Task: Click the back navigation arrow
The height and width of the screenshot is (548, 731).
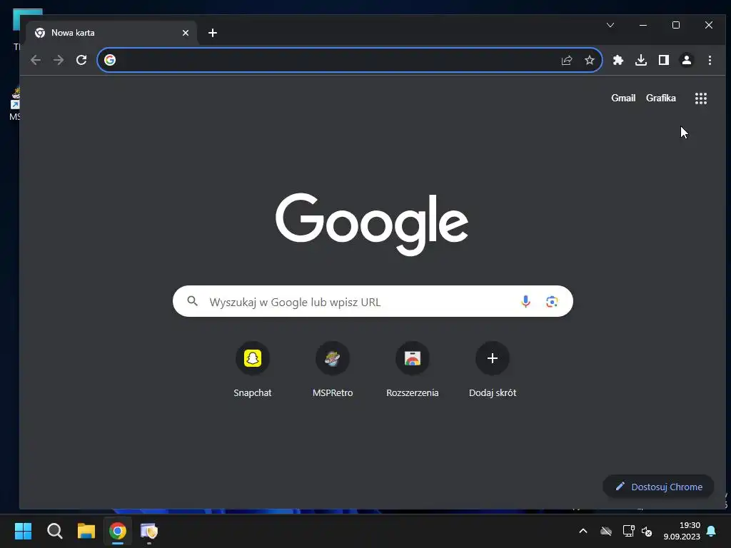Action: (36, 60)
